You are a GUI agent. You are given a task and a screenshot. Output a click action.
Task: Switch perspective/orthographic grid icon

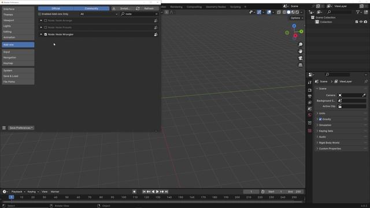[x=301, y=65]
